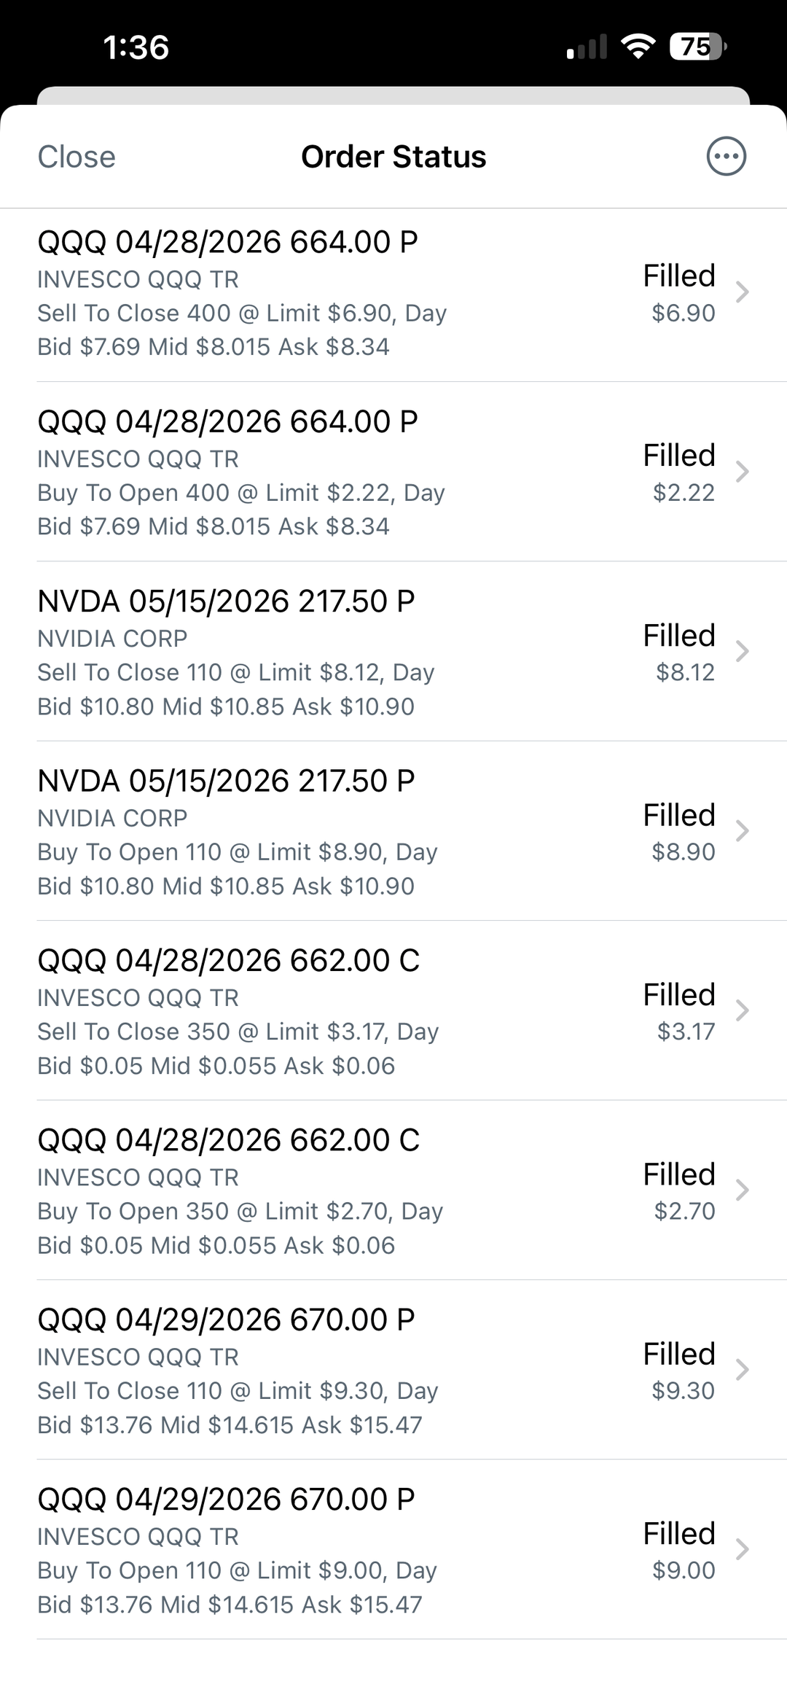787x1703 pixels.
Task: Tap Close to dismiss Order Status
Action: (77, 157)
